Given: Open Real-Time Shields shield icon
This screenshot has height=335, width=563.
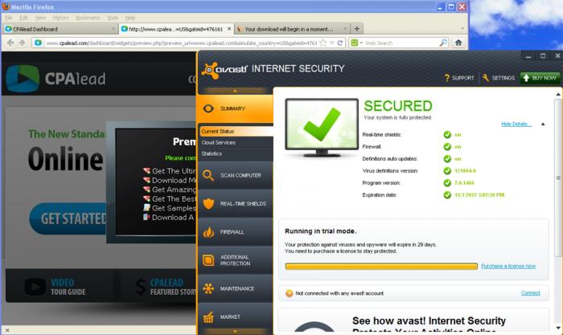Looking at the screenshot, I should 208,204.
